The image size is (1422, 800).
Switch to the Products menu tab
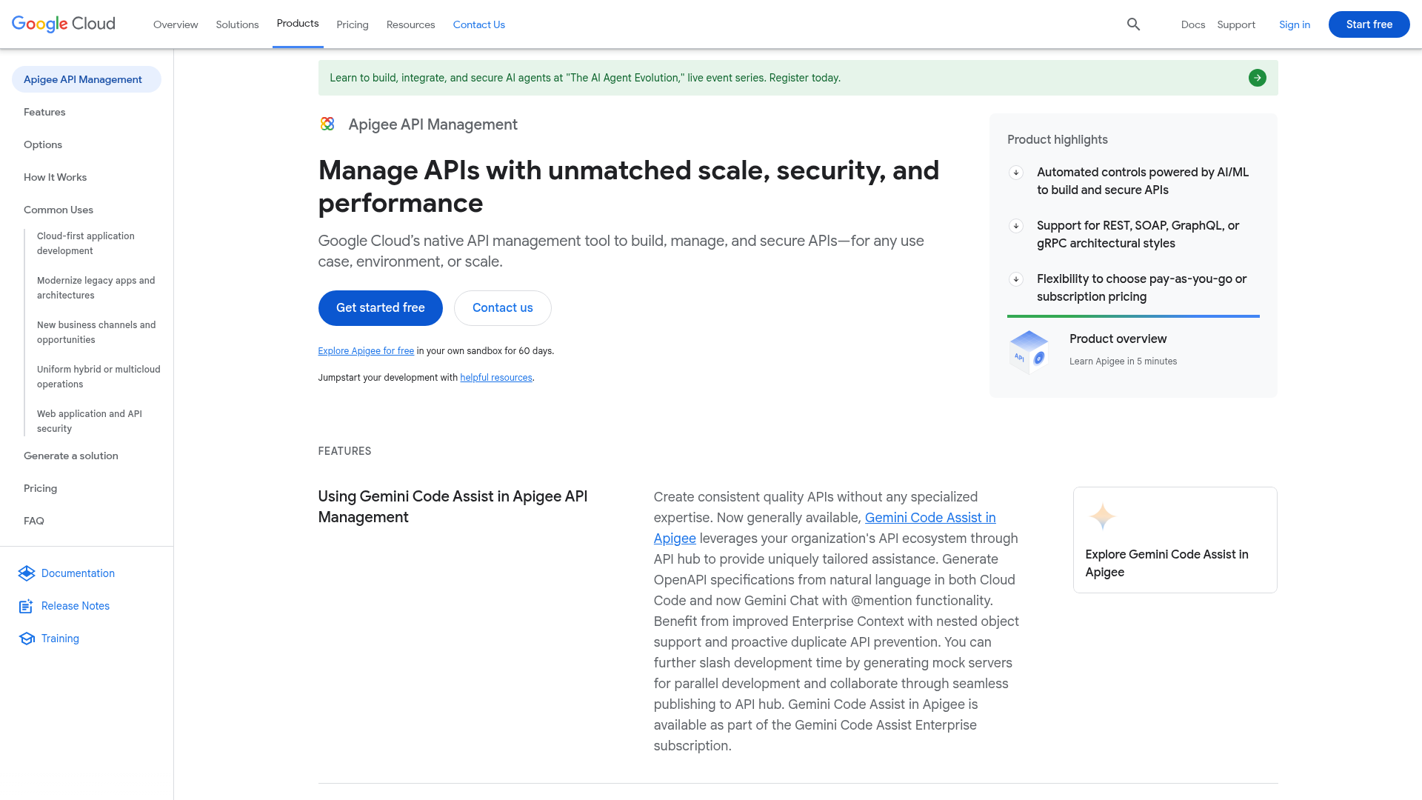coord(298,23)
